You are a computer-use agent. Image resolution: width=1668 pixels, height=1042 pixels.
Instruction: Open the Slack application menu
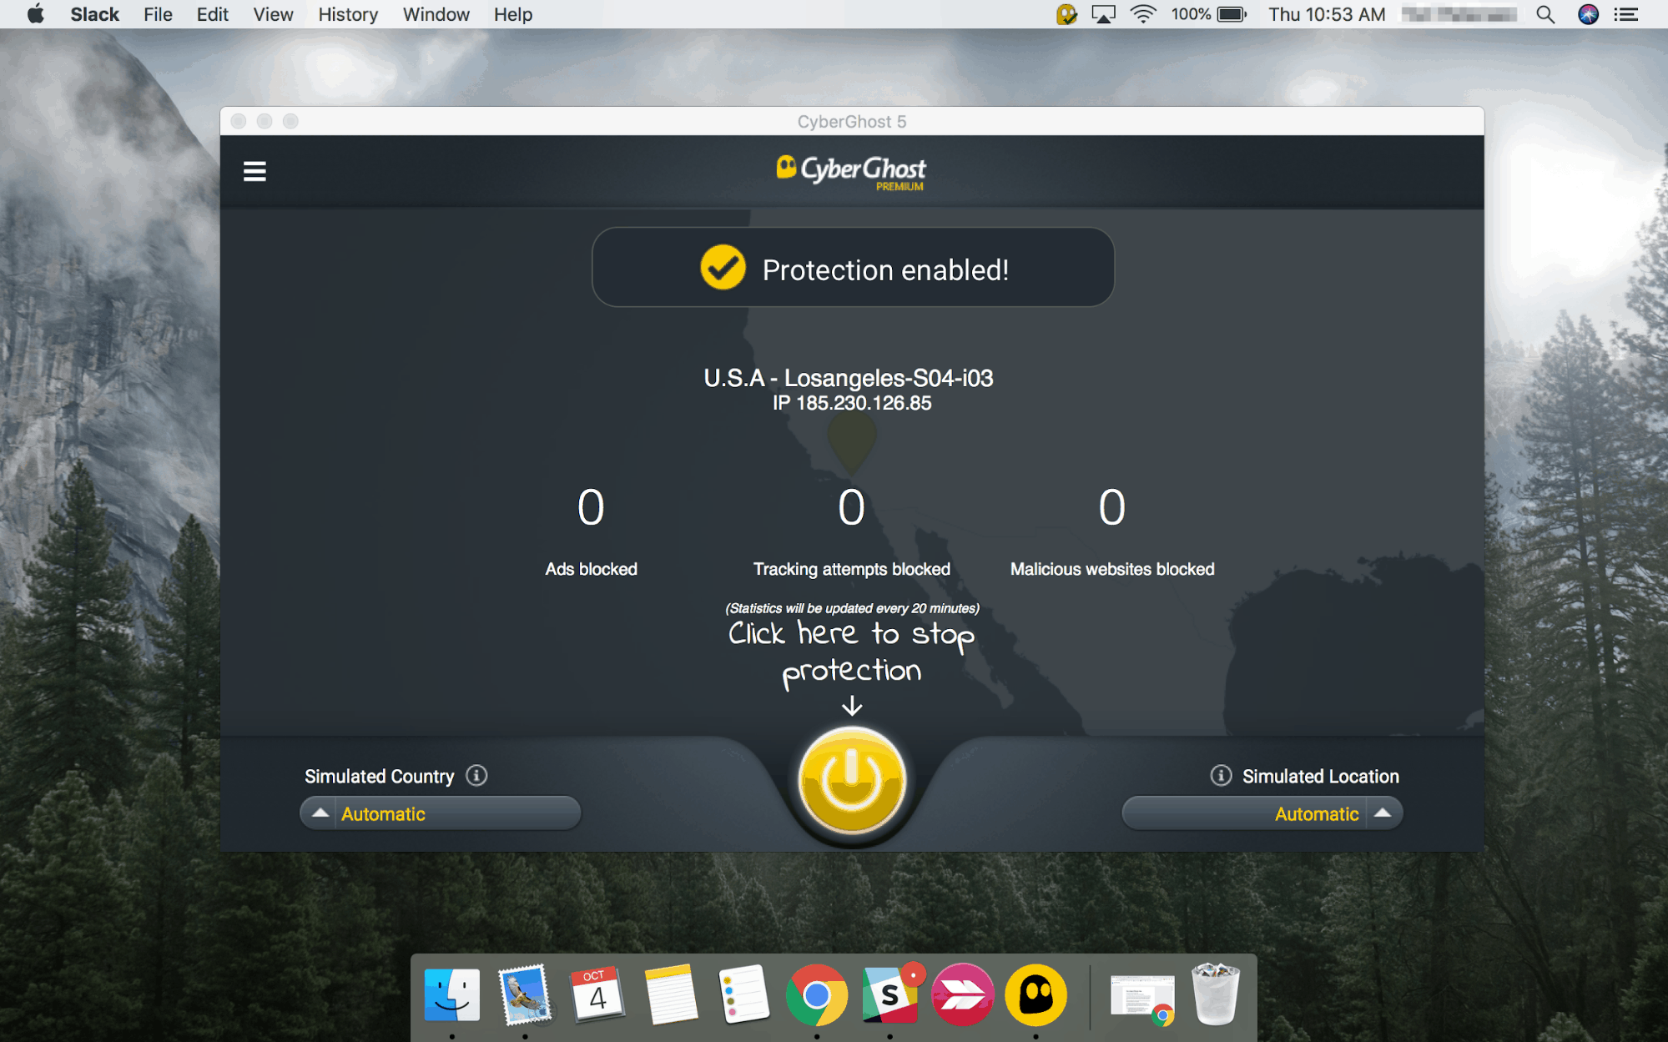(94, 14)
